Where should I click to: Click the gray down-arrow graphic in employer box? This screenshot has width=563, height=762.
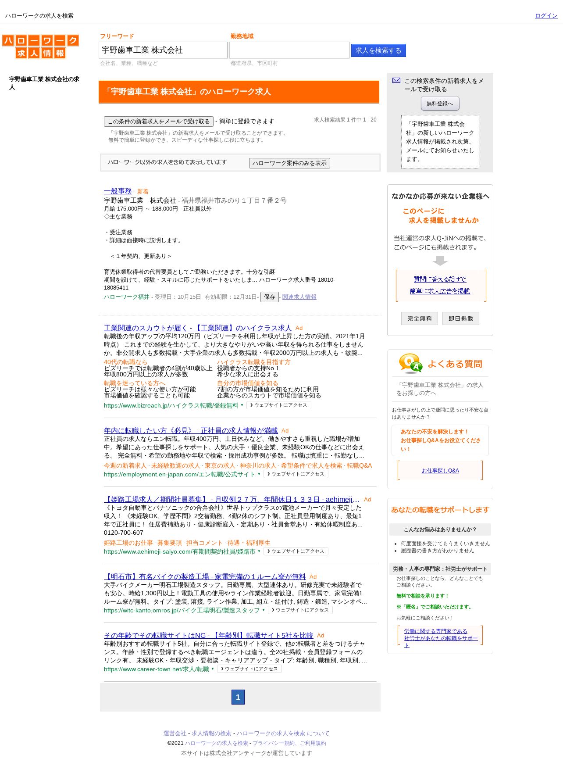pyautogui.click(x=440, y=261)
